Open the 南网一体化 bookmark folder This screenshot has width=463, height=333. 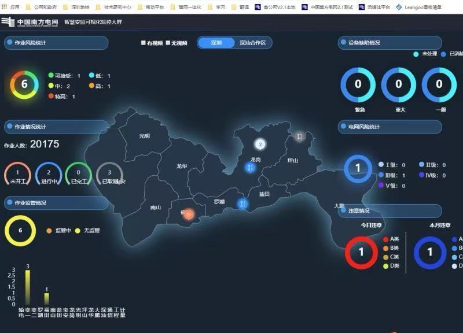(x=186, y=7)
